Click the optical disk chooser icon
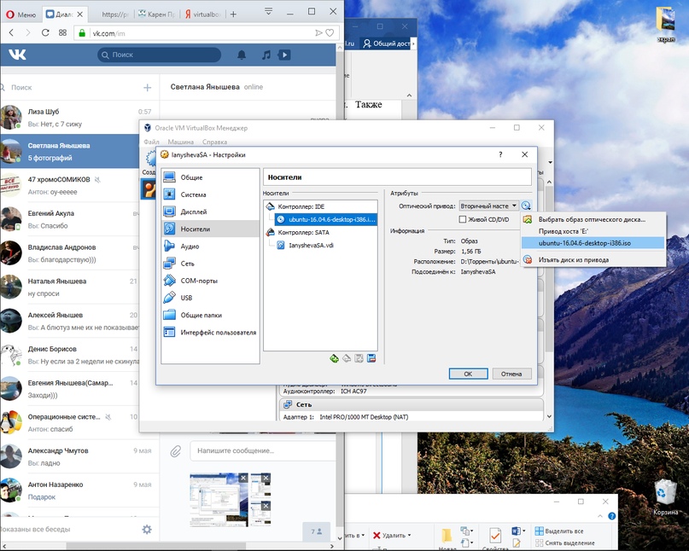The height and width of the screenshot is (551, 689). click(526, 206)
